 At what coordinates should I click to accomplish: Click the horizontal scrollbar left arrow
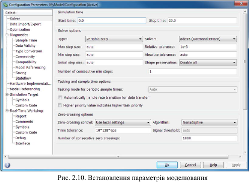[6, 157]
